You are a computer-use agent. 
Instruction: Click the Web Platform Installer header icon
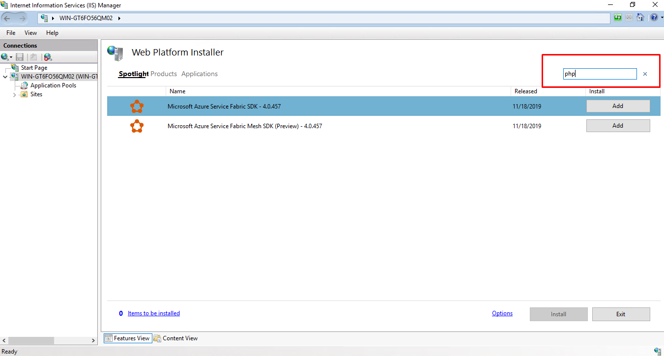point(115,53)
